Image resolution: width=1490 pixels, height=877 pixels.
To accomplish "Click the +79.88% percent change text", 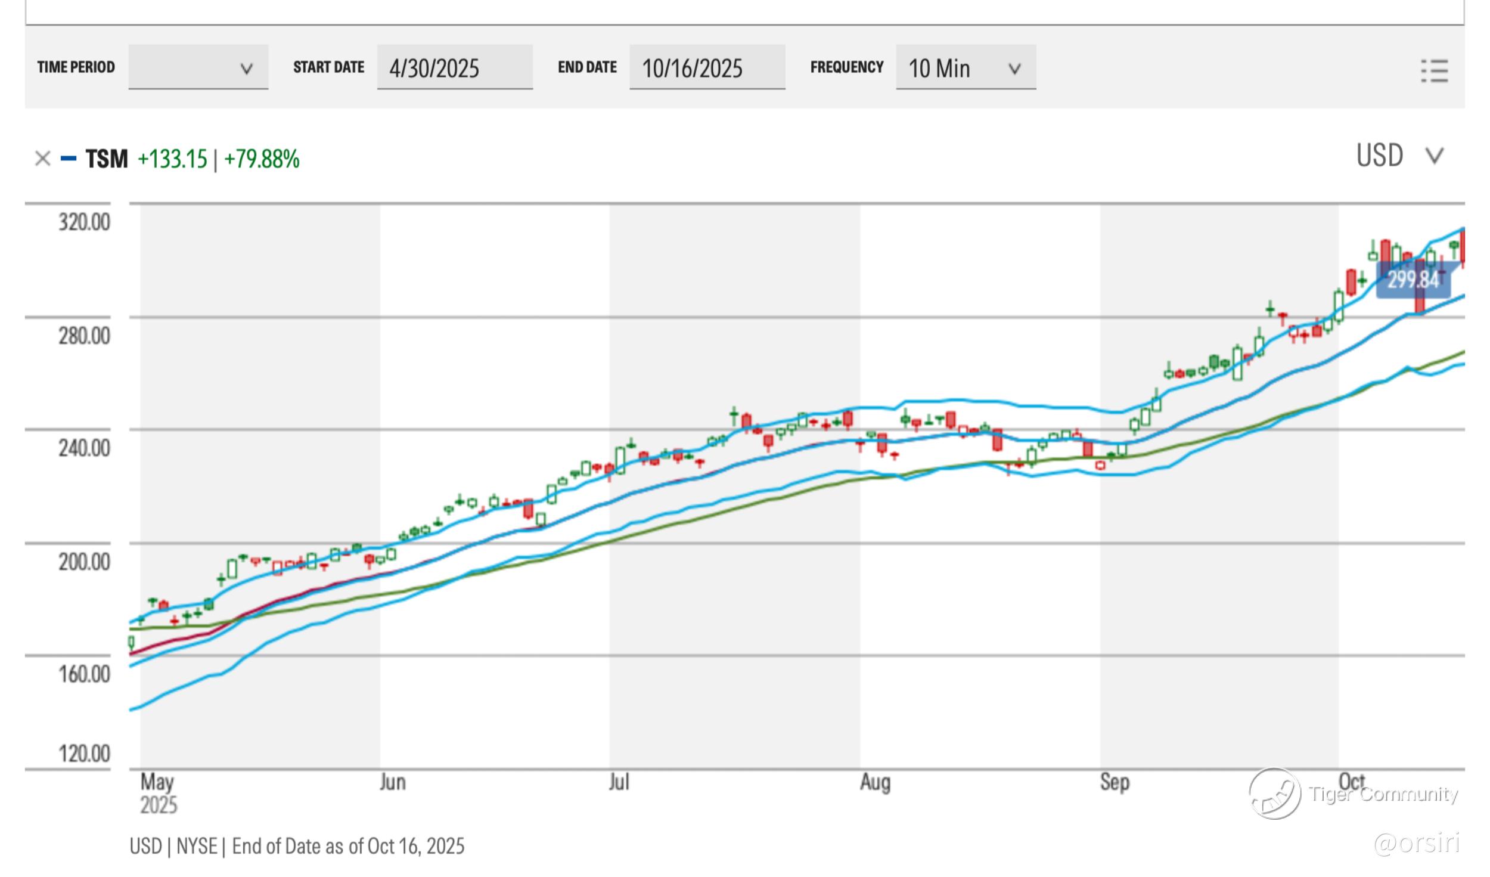I will point(262,159).
